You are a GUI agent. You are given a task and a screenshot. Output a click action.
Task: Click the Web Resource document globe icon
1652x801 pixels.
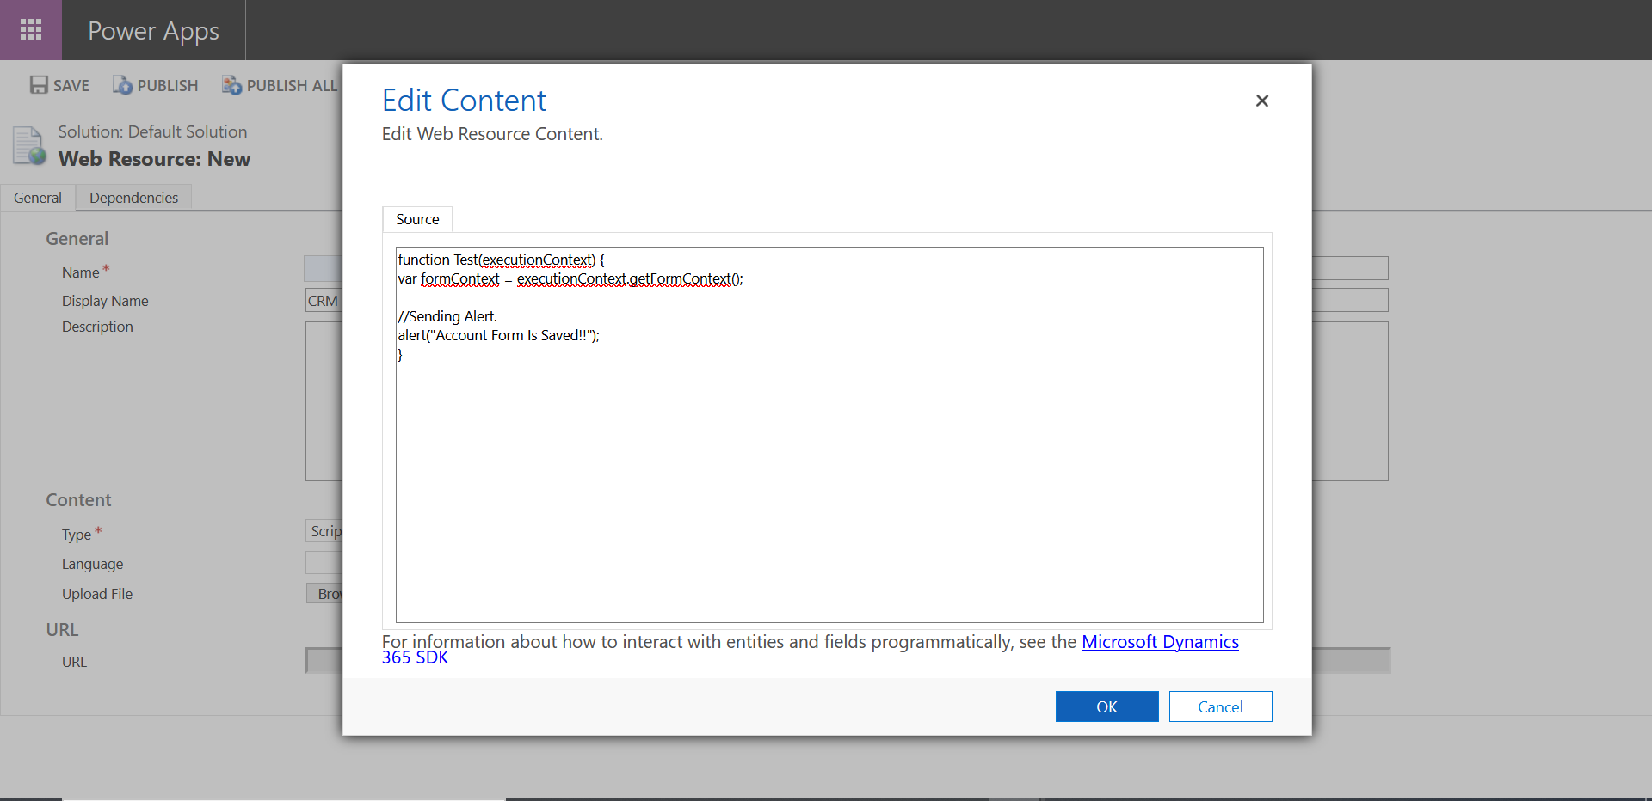coord(28,146)
